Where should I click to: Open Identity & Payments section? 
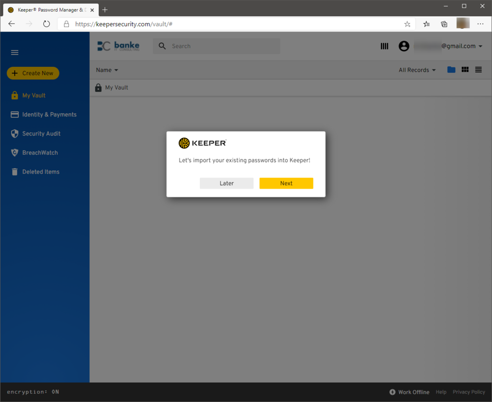click(44, 115)
